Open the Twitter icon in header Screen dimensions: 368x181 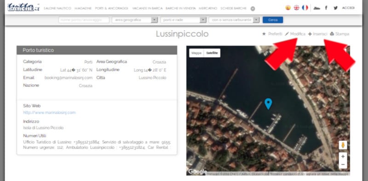click(x=336, y=8)
